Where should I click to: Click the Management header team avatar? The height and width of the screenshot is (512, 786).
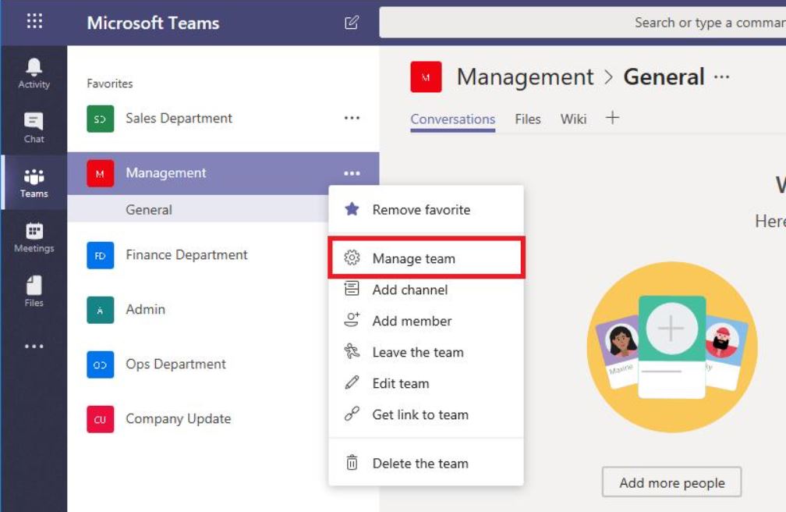pyautogui.click(x=426, y=76)
